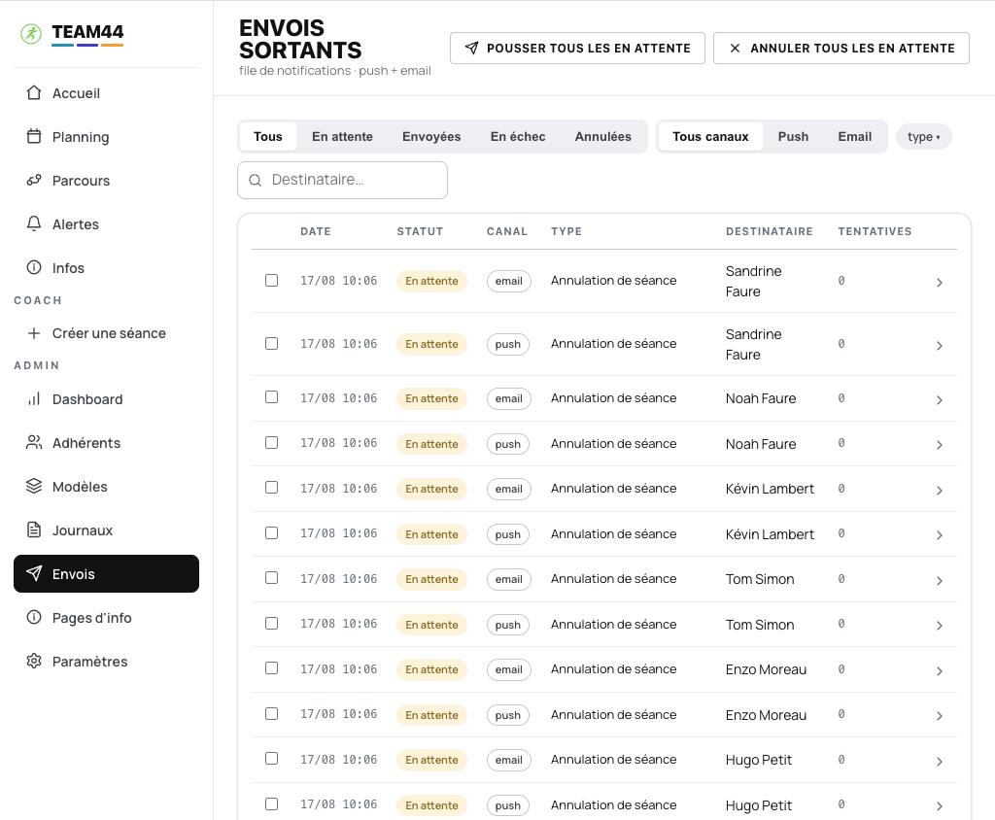The height and width of the screenshot is (820, 995).
Task: Open details chevron for Enzo Moreau push
Action: click(x=940, y=716)
